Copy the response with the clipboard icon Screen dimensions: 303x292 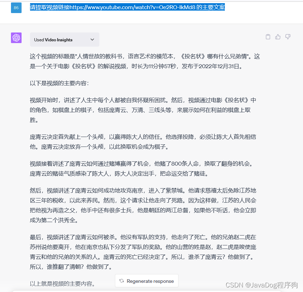coord(268,37)
